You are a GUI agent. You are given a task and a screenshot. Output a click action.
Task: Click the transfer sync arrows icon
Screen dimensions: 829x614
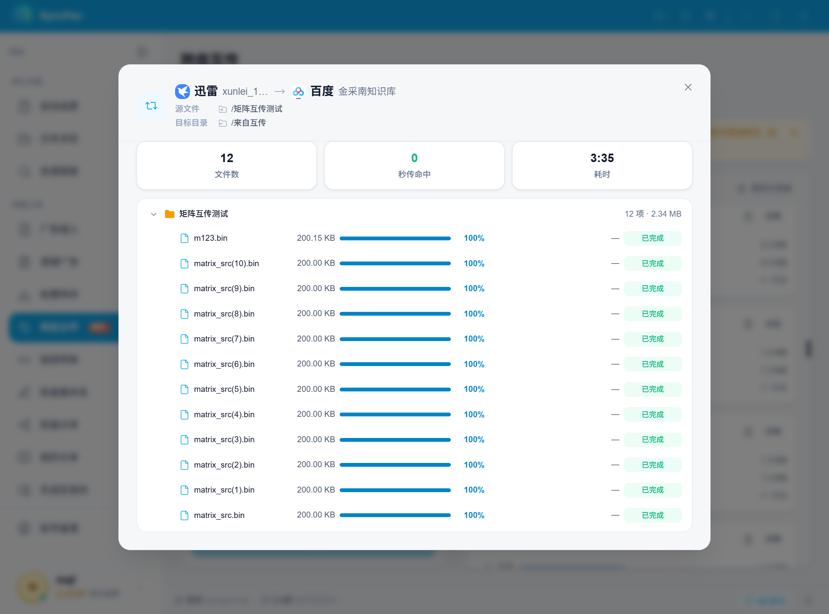click(151, 106)
